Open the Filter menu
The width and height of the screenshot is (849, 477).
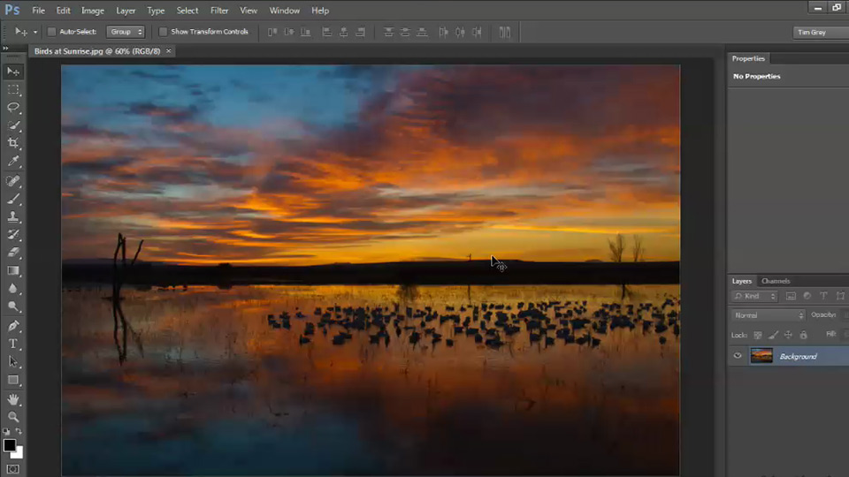click(x=219, y=11)
